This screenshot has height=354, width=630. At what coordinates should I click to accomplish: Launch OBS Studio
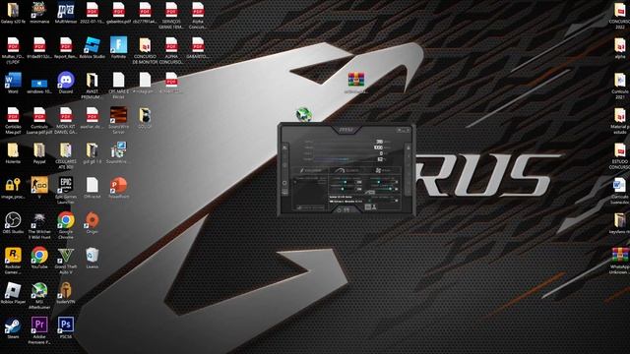[x=13, y=223]
